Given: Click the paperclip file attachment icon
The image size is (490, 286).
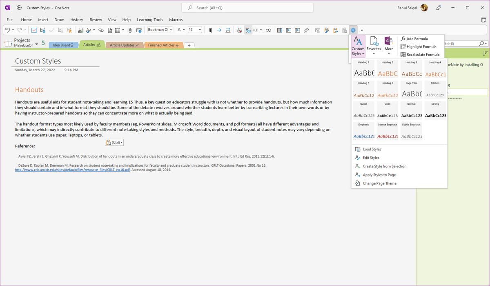Looking at the screenshot, I should (x=130, y=30).
